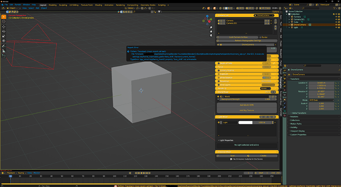The image size is (341, 187).
Task: Select the Move tool in the toolbar
Action: (x=3, y=27)
